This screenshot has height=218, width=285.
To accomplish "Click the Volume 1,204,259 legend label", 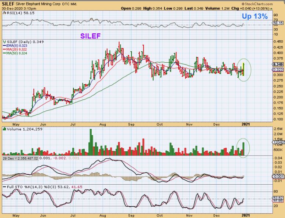I will (x=25, y=129).
